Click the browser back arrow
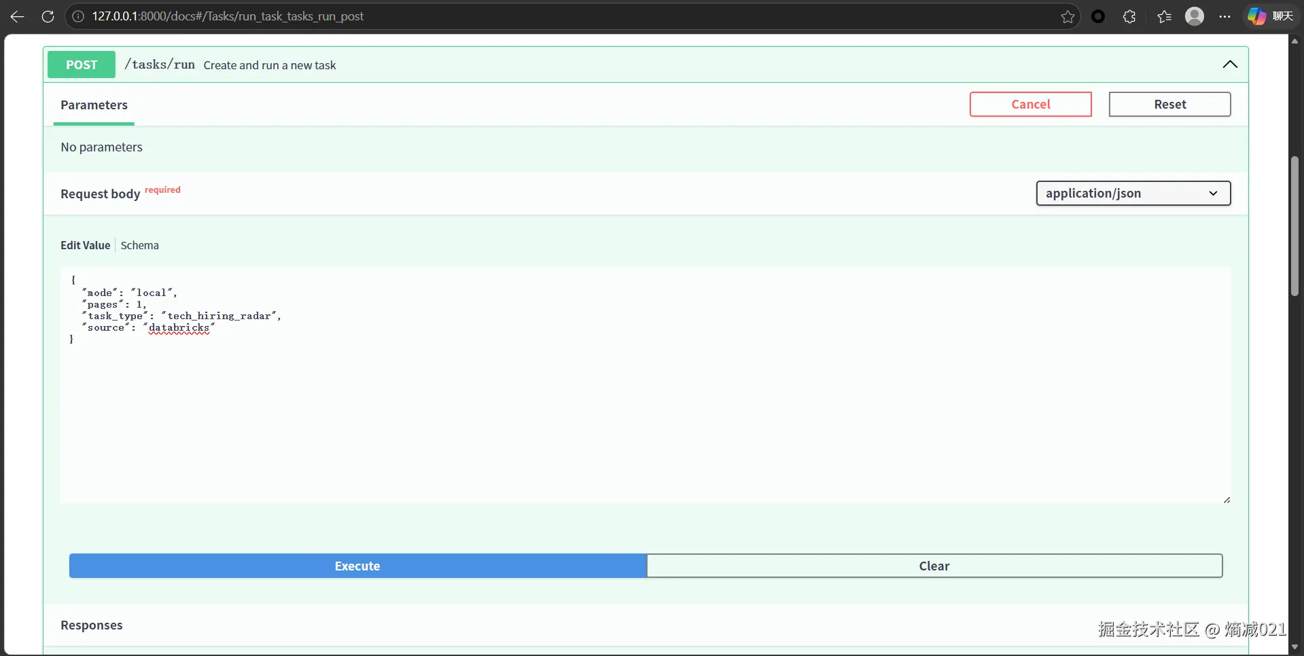This screenshot has height=656, width=1304. click(x=16, y=16)
